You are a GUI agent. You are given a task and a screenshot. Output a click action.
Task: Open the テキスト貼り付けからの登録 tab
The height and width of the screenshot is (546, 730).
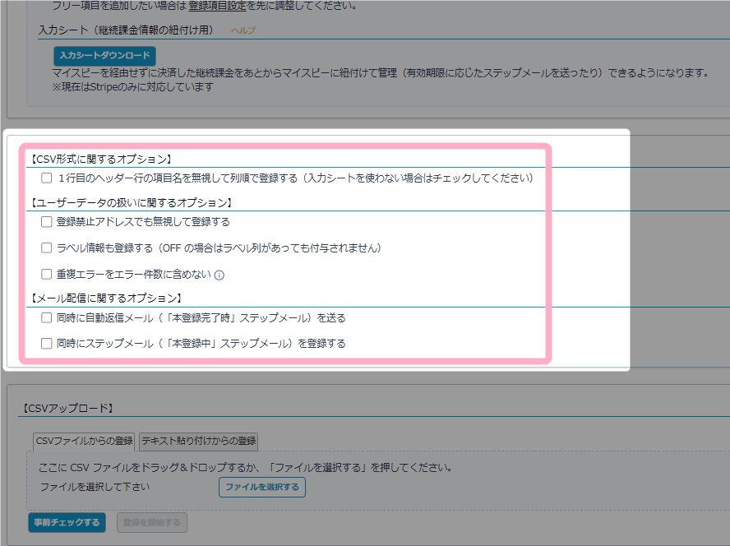(199, 441)
